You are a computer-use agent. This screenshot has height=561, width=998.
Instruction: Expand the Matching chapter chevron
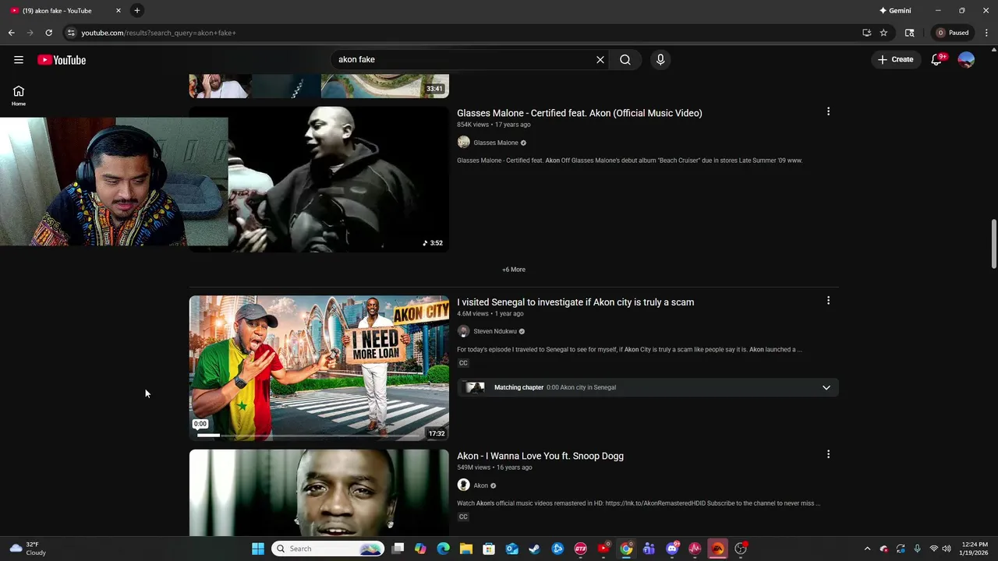pyautogui.click(x=826, y=387)
